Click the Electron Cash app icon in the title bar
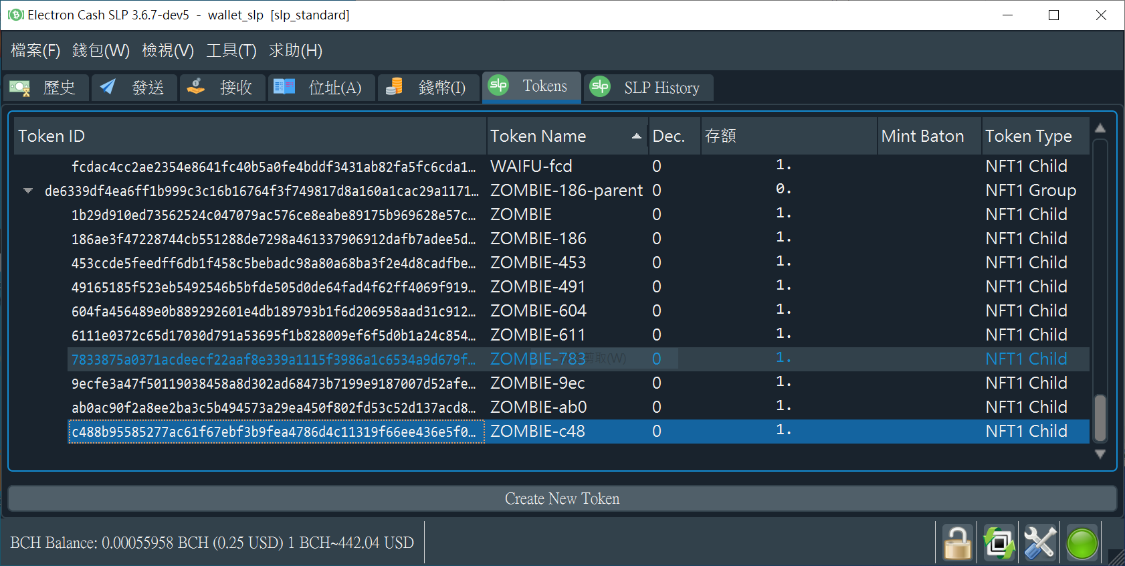 [x=15, y=15]
